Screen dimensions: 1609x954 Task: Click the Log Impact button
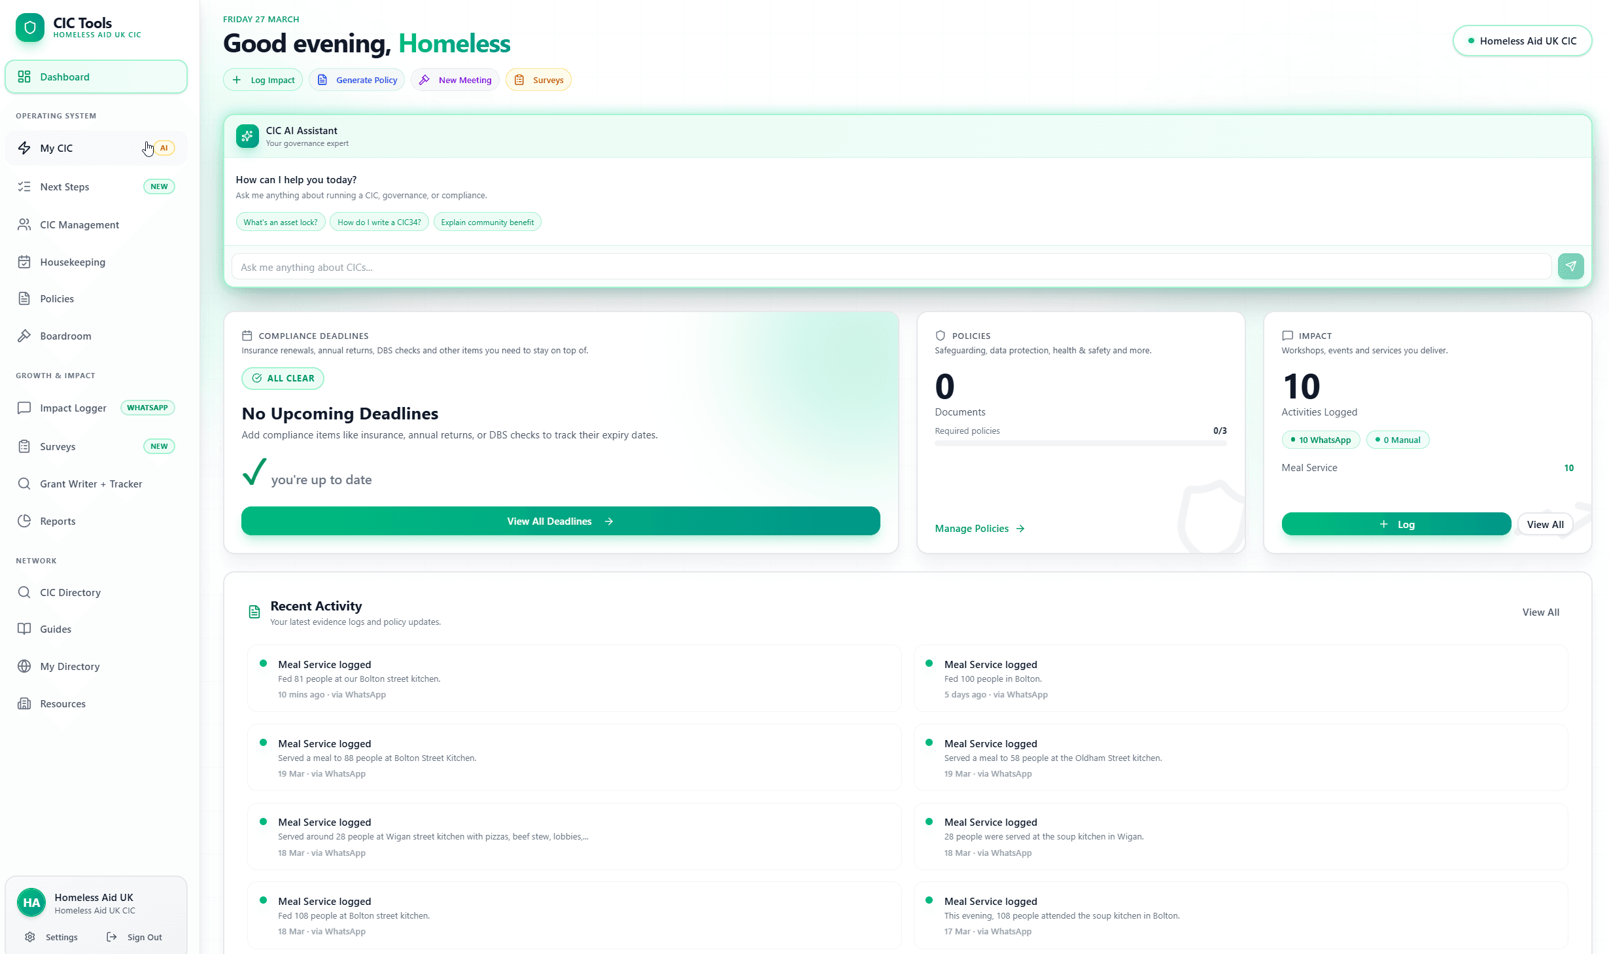(x=262, y=79)
